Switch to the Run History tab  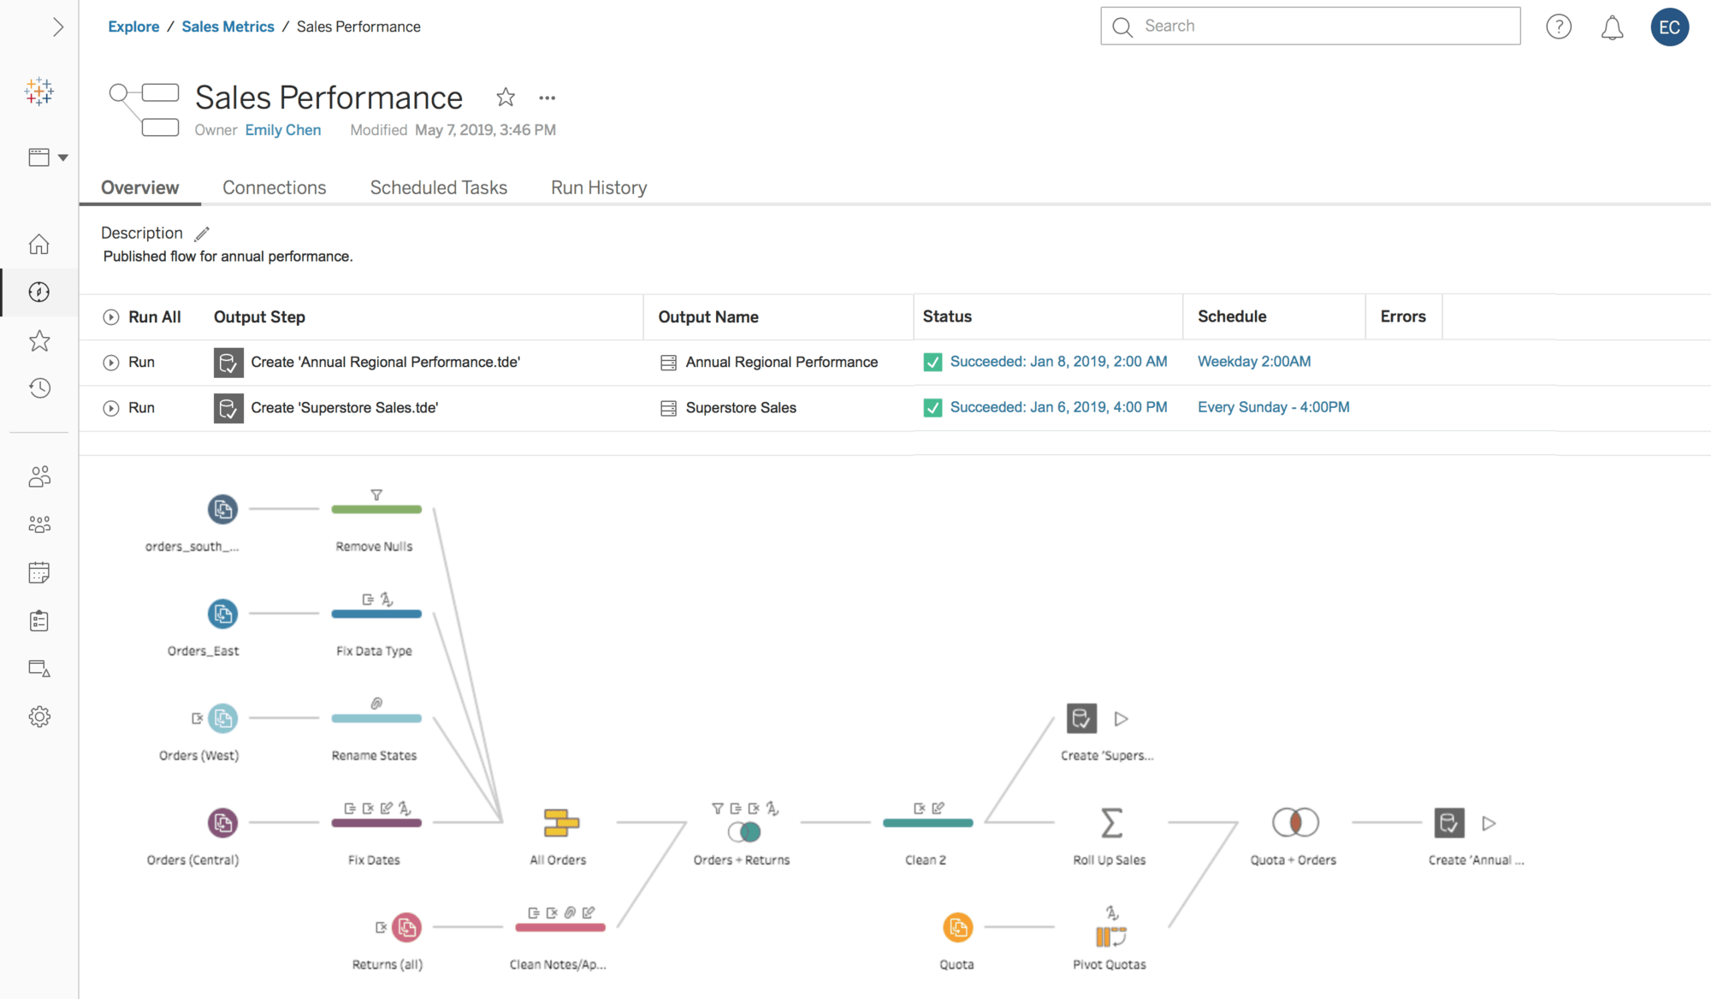(598, 187)
